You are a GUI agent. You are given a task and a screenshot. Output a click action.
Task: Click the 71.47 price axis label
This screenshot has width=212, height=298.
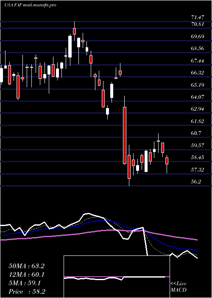point(198,17)
